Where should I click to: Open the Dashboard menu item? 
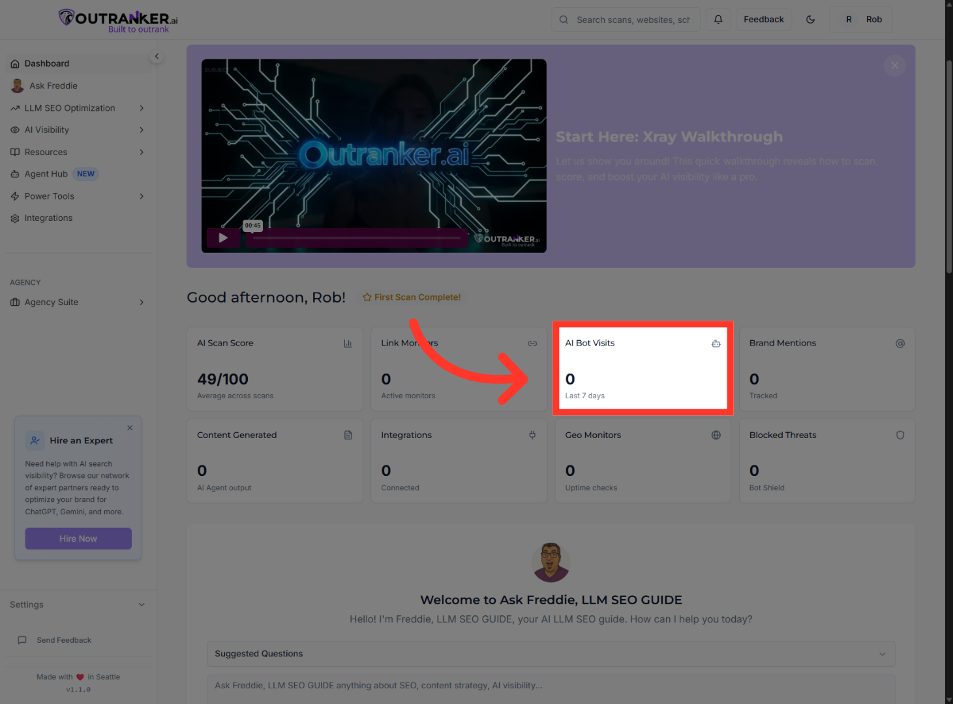[78, 64]
